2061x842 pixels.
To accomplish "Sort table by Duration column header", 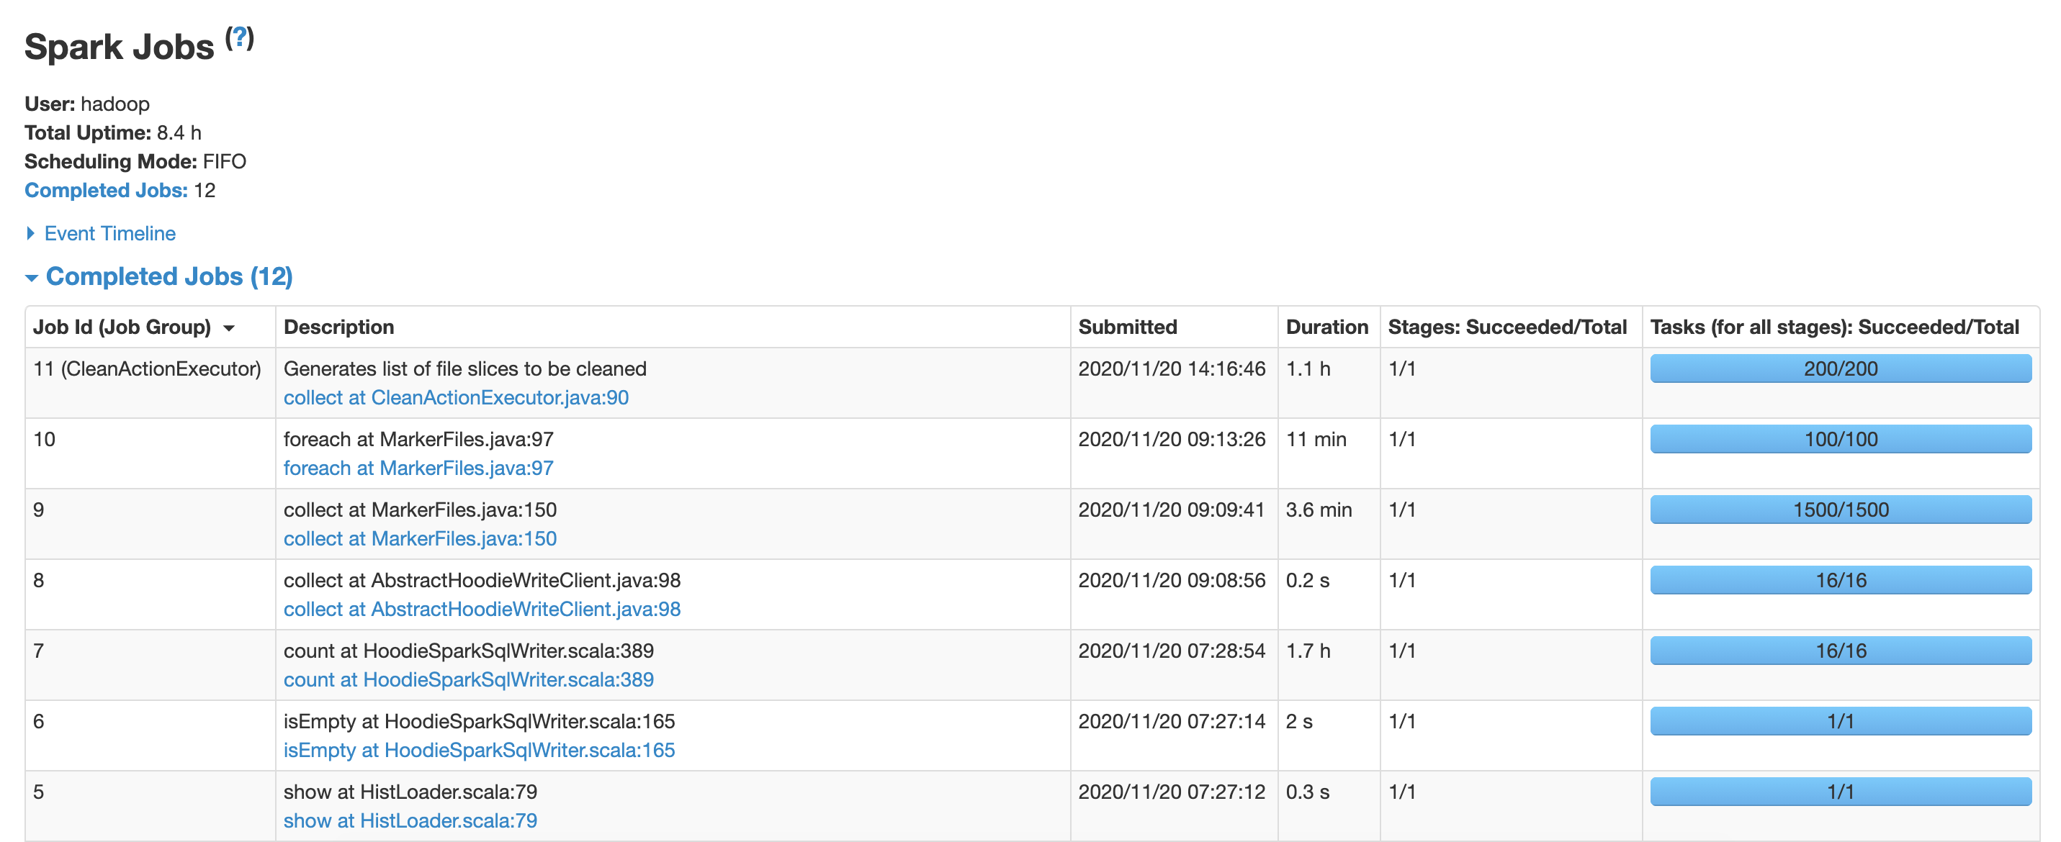I will coord(1326,327).
